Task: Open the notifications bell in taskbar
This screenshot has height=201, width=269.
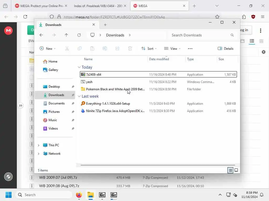Action: tap(262, 195)
